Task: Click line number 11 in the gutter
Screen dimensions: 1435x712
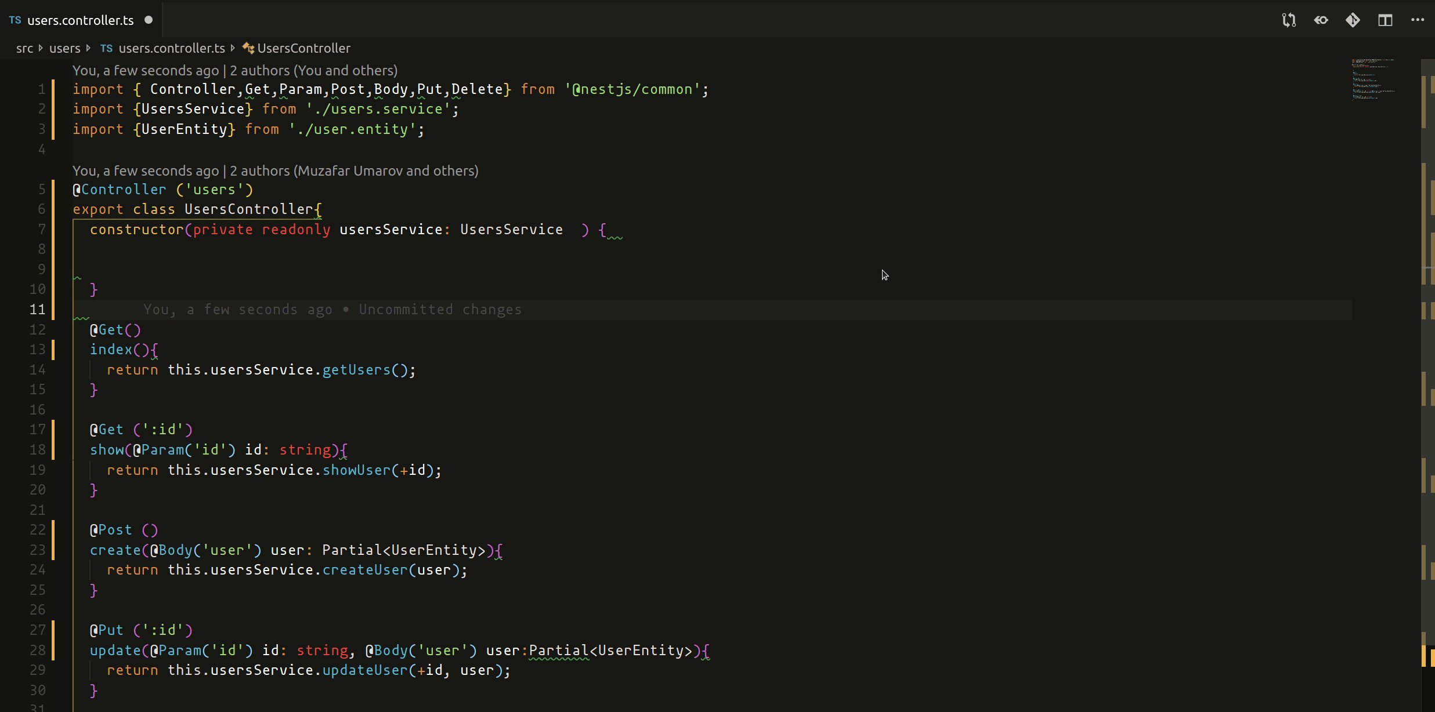Action: pos(37,310)
